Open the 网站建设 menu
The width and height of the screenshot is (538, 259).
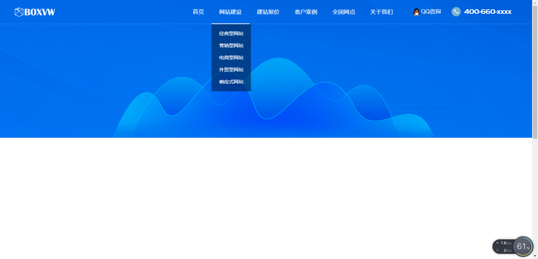click(231, 12)
